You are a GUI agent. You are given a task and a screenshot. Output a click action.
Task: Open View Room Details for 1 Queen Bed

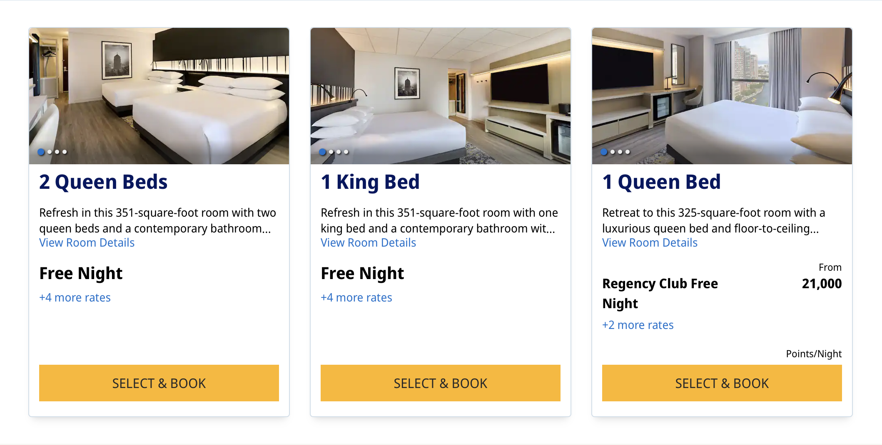pyautogui.click(x=650, y=242)
